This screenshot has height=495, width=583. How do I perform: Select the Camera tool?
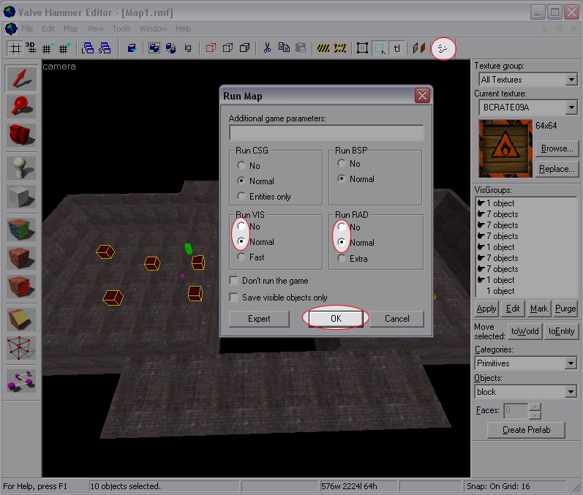[21, 135]
